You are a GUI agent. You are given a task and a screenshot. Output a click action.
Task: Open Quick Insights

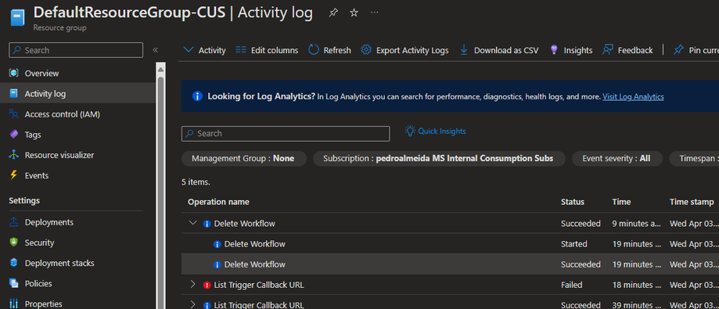pyautogui.click(x=435, y=131)
